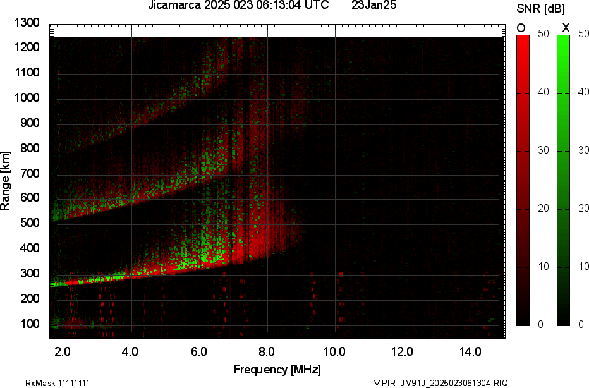Click the 700 range tick label

click(x=30, y=173)
